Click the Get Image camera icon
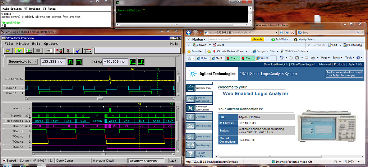The height and width of the screenshot is (167, 368). click(x=190, y=116)
